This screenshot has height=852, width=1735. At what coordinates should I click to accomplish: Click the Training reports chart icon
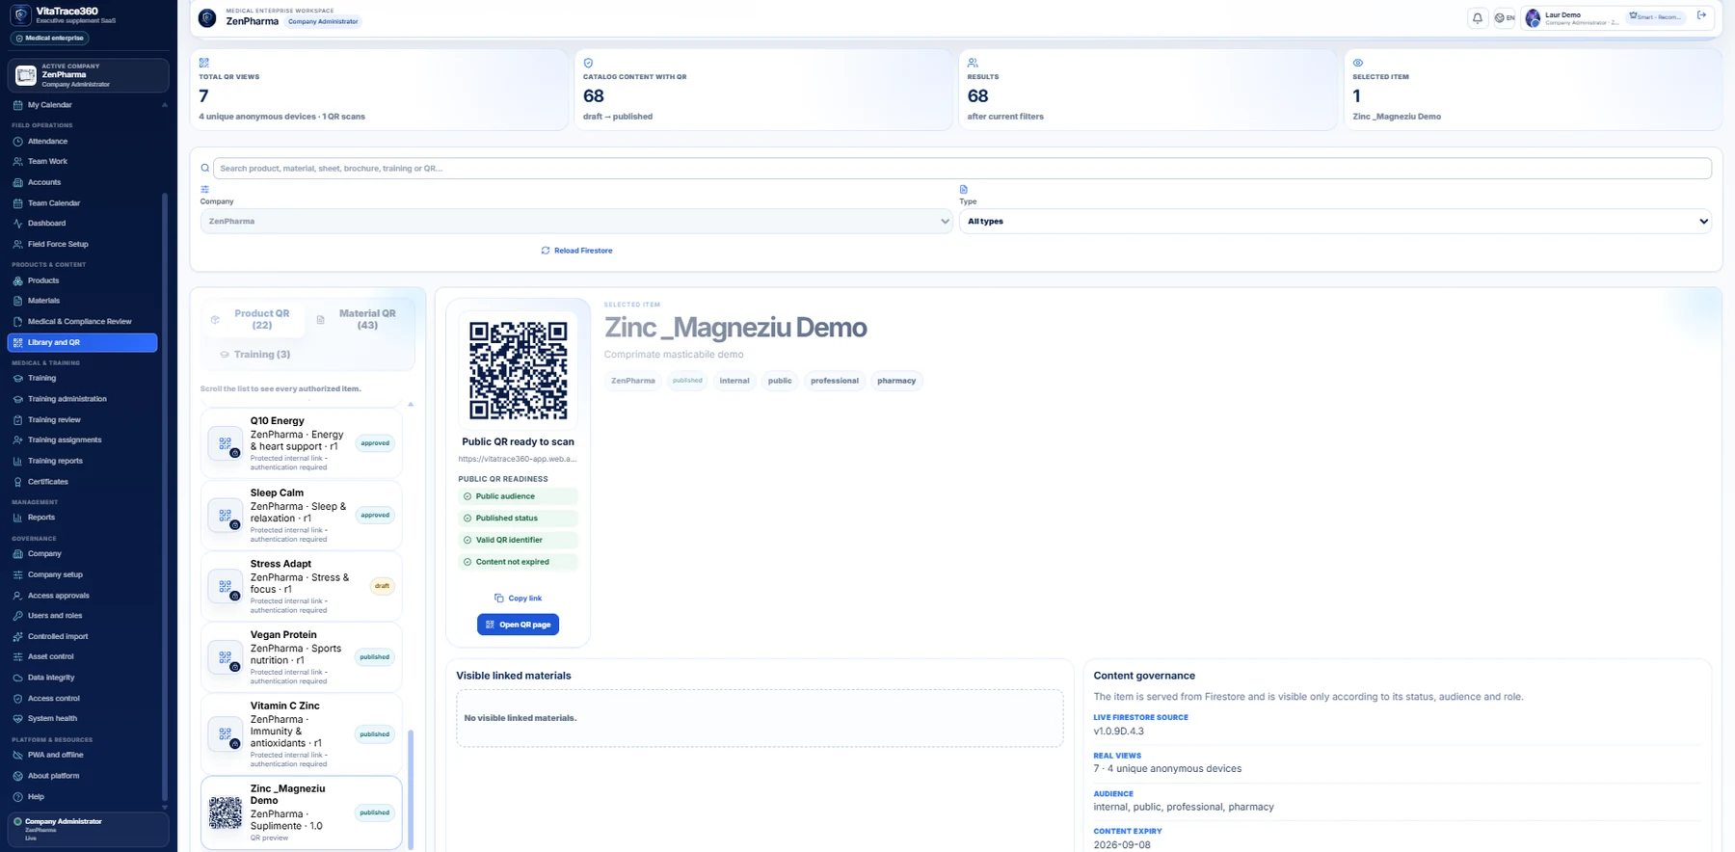coord(17,461)
